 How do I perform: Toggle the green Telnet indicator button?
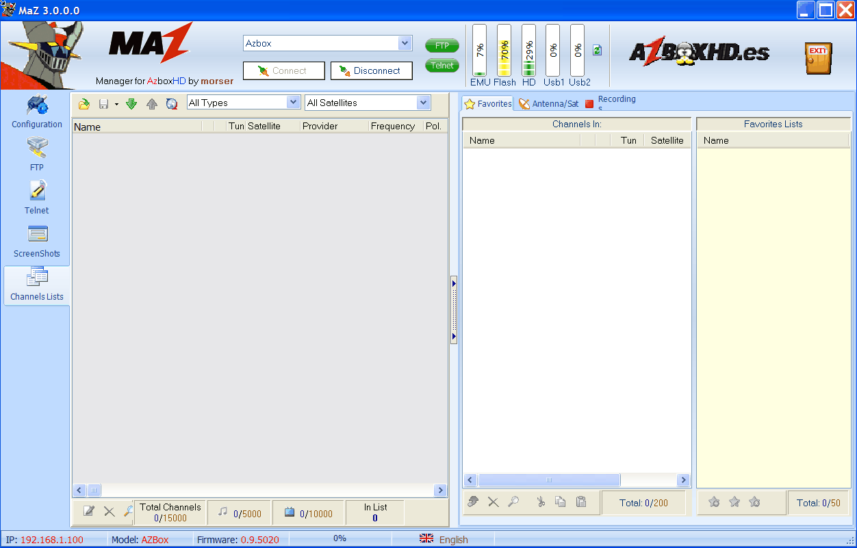[442, 66]
